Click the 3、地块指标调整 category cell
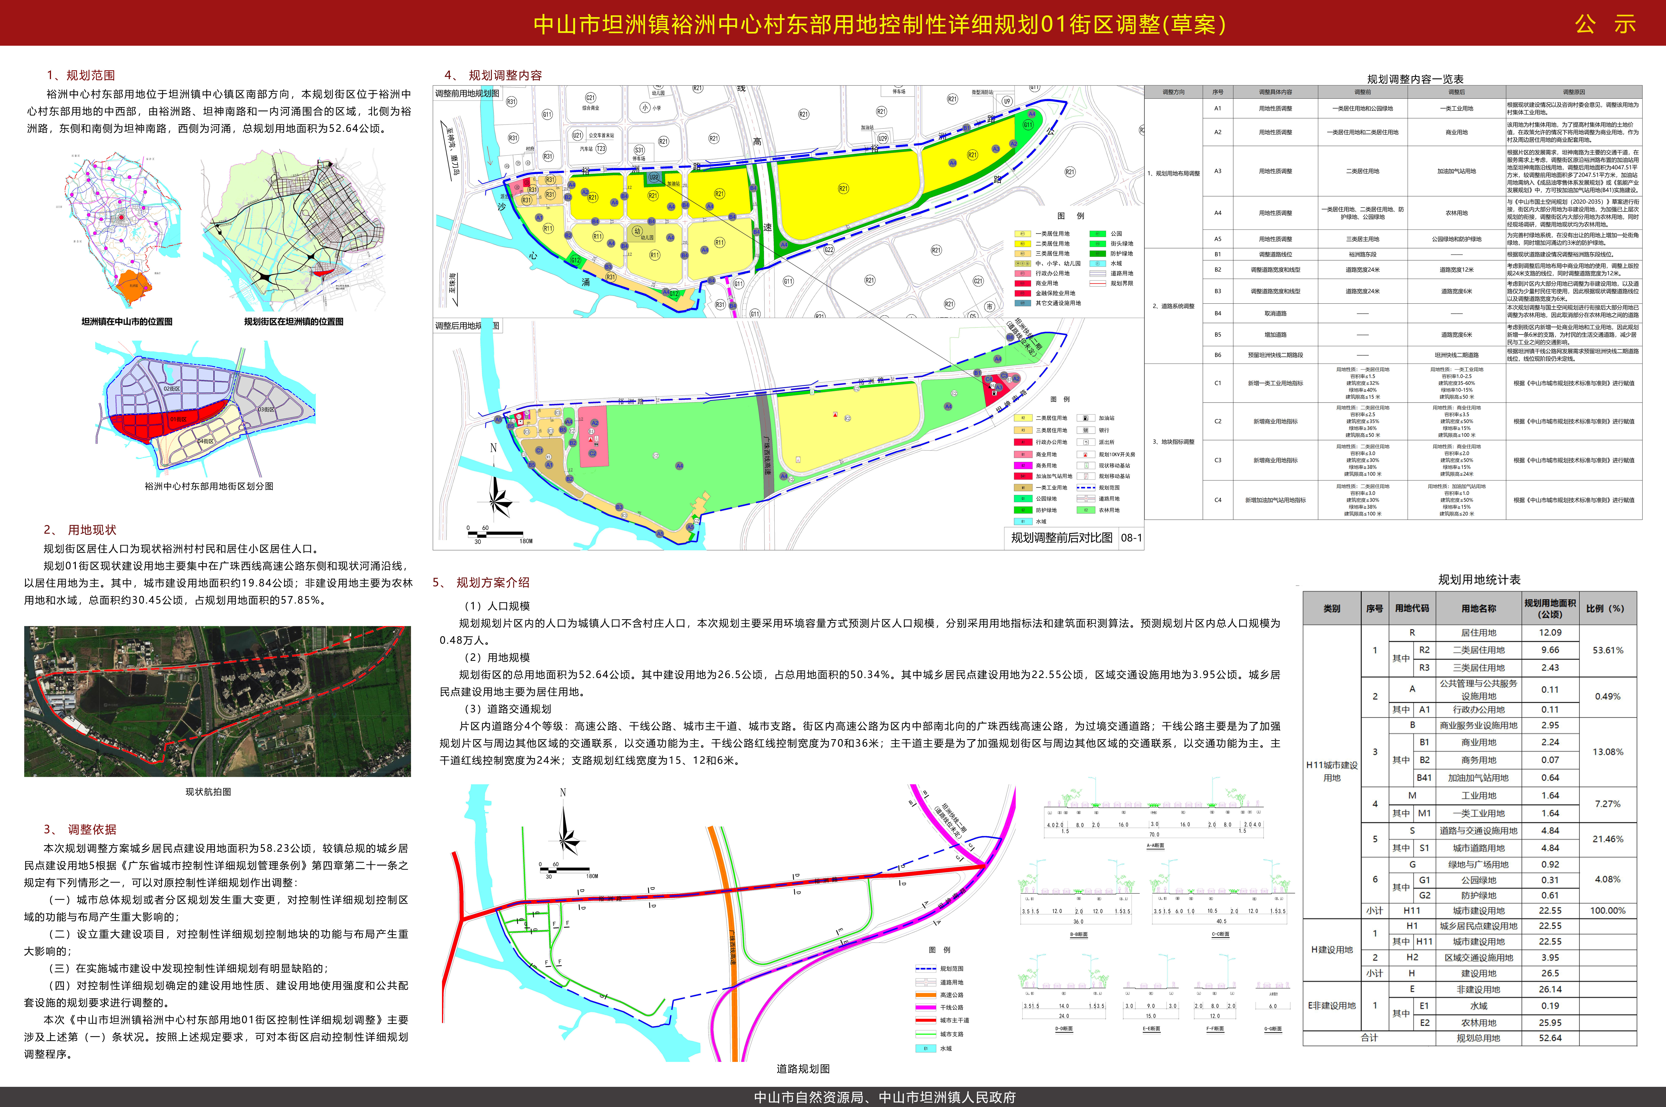 tap(1173, 442)
